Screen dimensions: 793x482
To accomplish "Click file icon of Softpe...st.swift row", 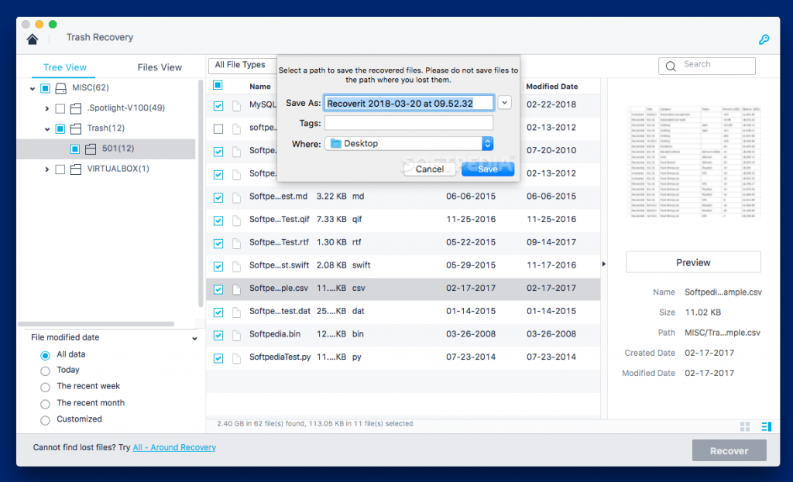I will (236, 265).
